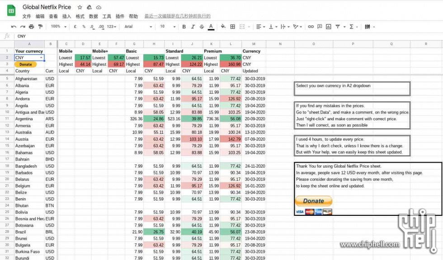
Task: Activate the paint format tool
Action: point(40,27)
